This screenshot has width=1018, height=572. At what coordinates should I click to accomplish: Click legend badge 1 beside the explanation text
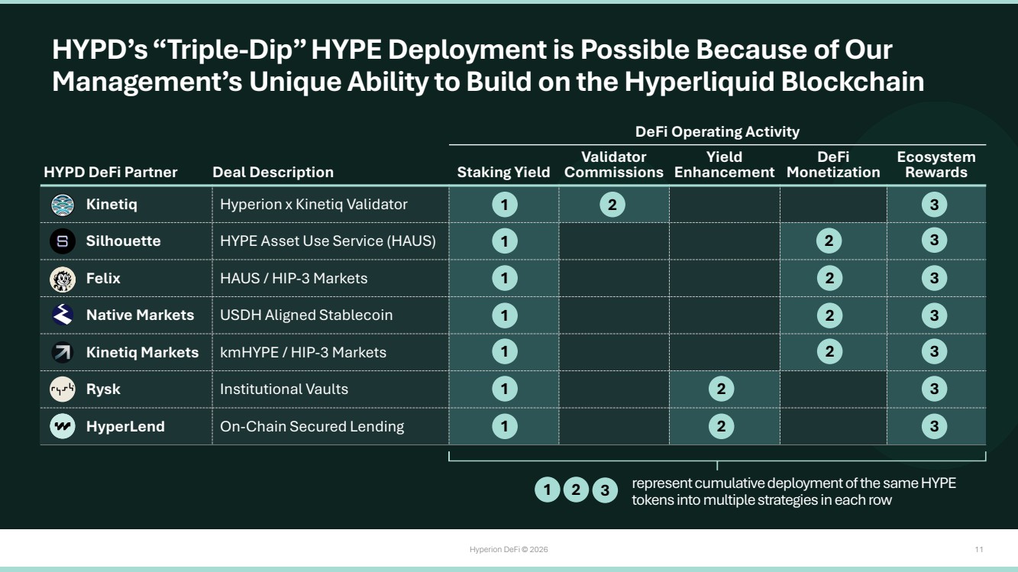pos(547,490)
